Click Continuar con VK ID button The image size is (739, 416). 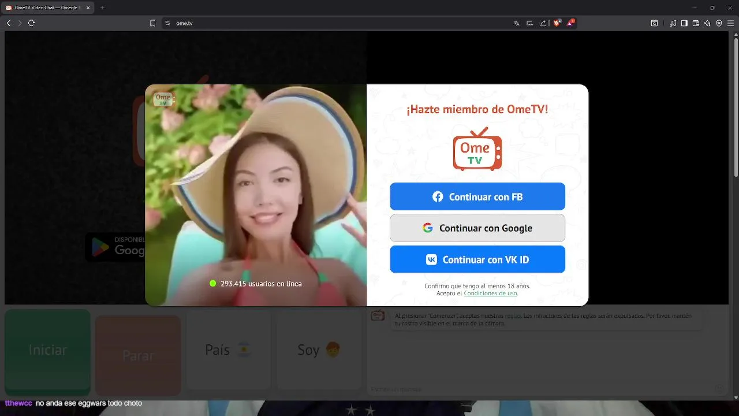pos(477,259)
